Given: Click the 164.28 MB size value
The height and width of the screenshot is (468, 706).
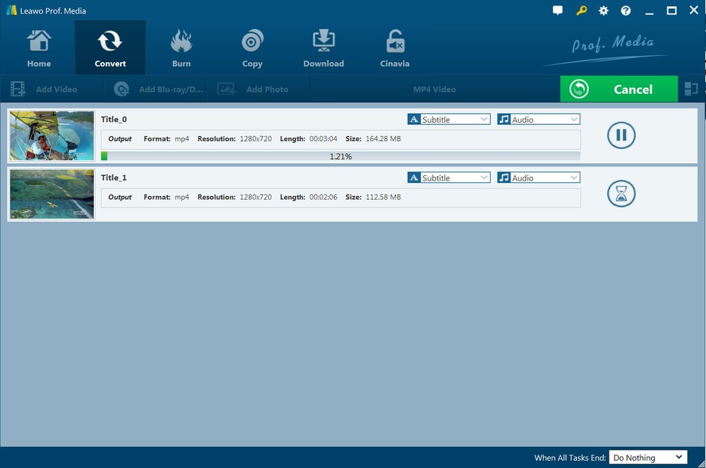Looking at the screenshot, I should click(383, 138).
